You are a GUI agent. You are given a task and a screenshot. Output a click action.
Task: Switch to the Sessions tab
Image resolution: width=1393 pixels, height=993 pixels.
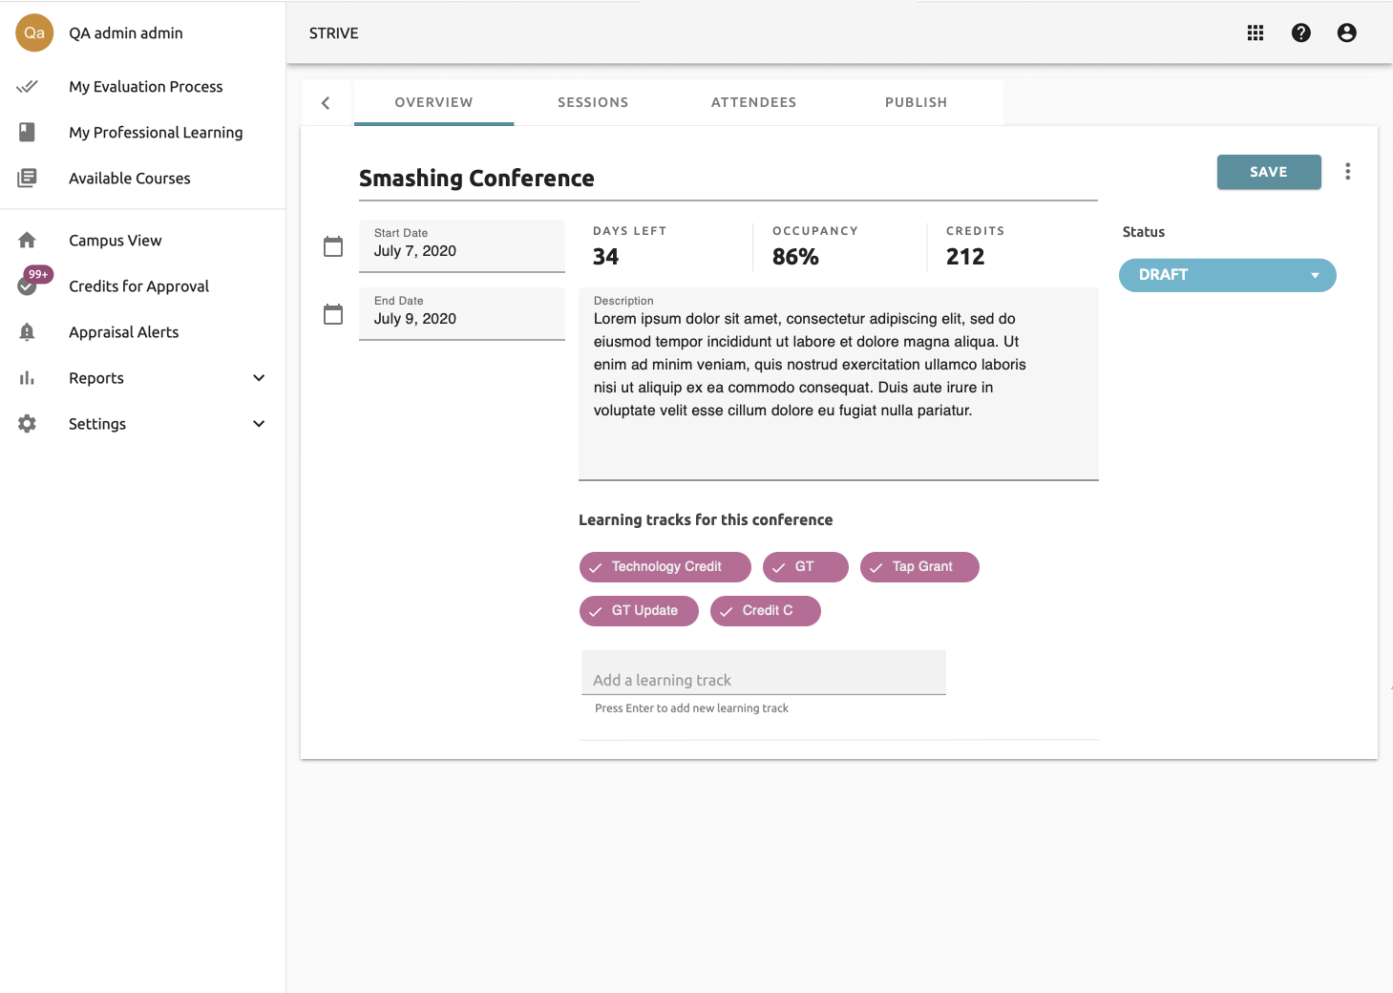click(x=593, y=102)
